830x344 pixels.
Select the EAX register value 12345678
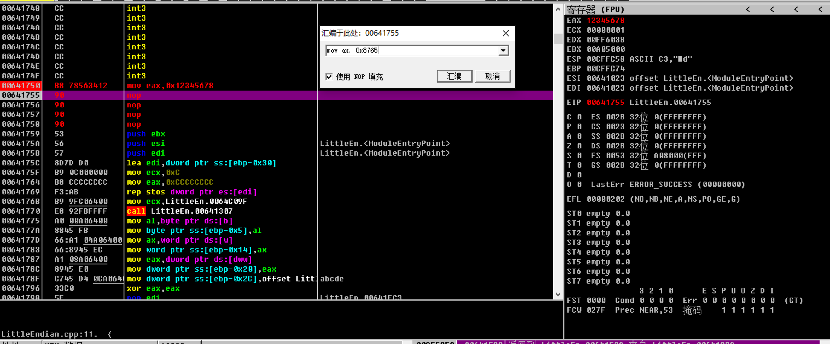coord(605,21)
